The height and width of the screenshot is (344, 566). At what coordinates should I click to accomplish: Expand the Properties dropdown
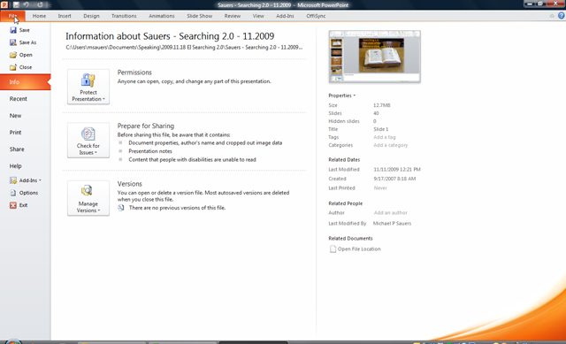[x=342, y=96]
